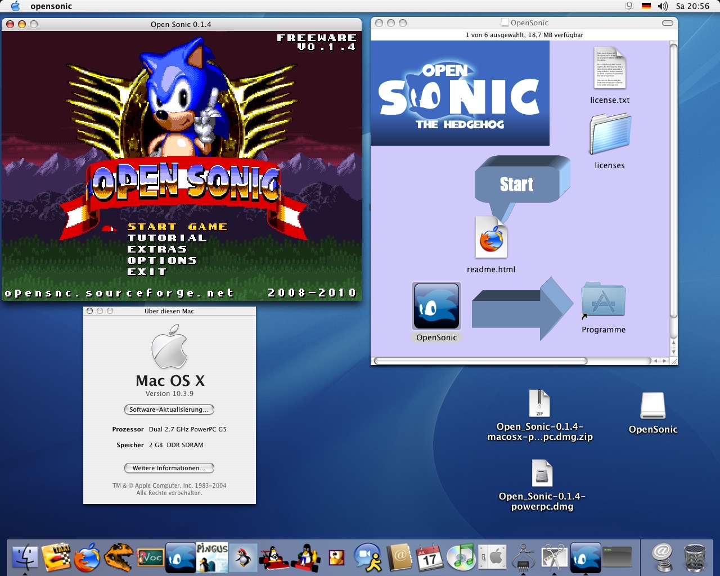Open the red-hat Tux kart Dock icon

tap(306, 557)
